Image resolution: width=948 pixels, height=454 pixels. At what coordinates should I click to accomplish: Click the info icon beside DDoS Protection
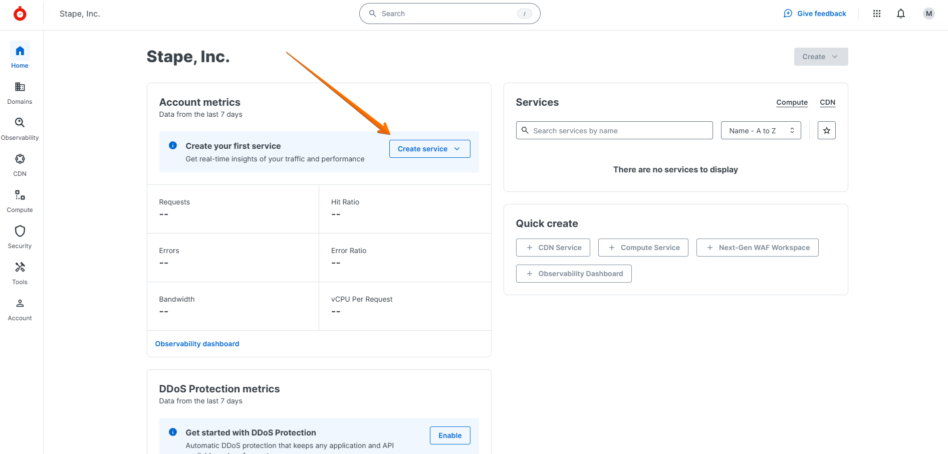pyautogui.click(x=173, y=432)
